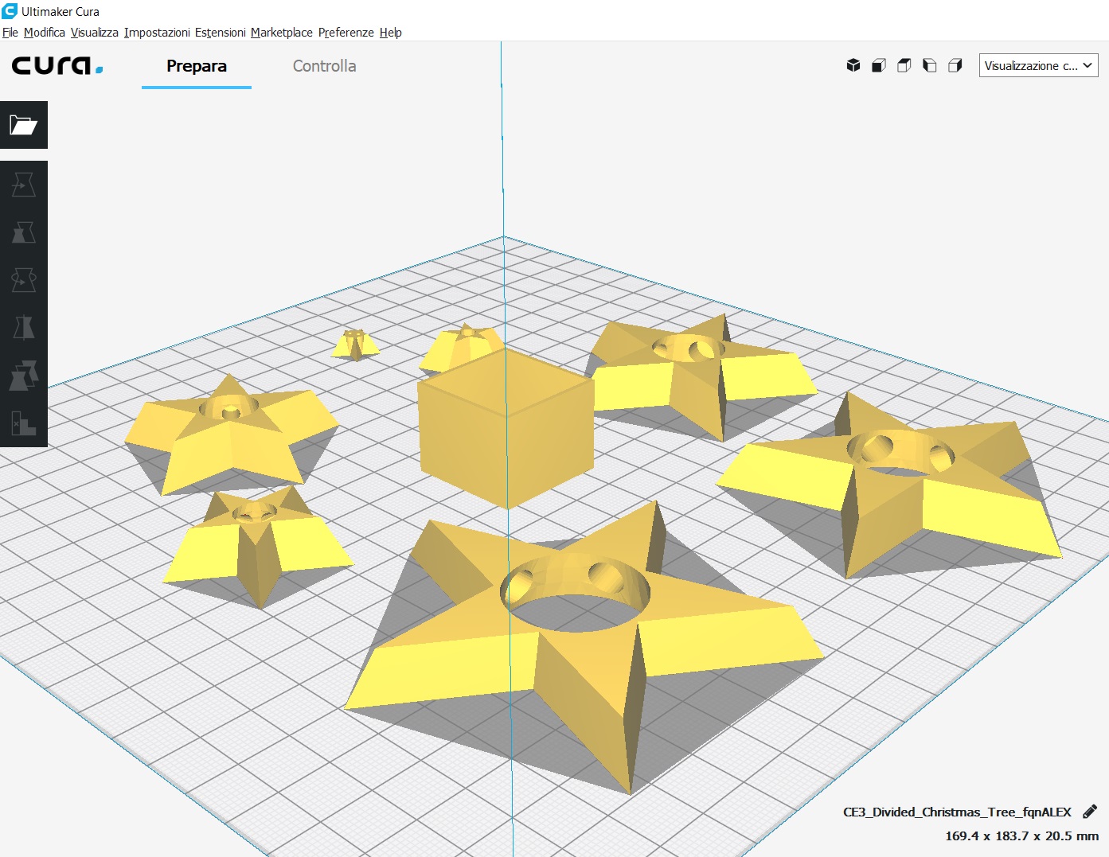Viewport: 1109px width, 857px height.
Task: Click the Cura logo
Action: click(57, 65)
